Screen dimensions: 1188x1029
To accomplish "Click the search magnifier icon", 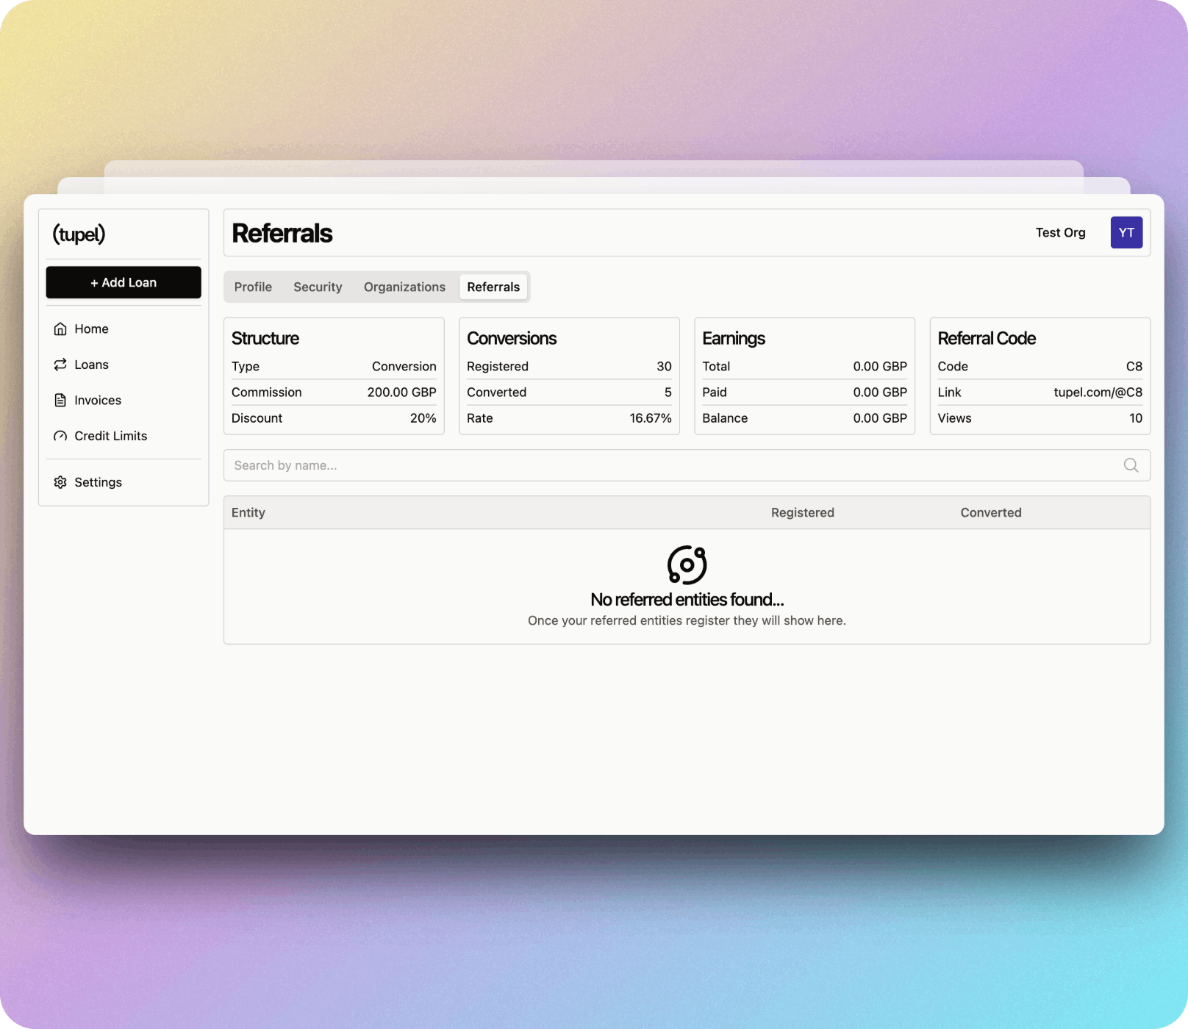I will tap(1131, 465).
